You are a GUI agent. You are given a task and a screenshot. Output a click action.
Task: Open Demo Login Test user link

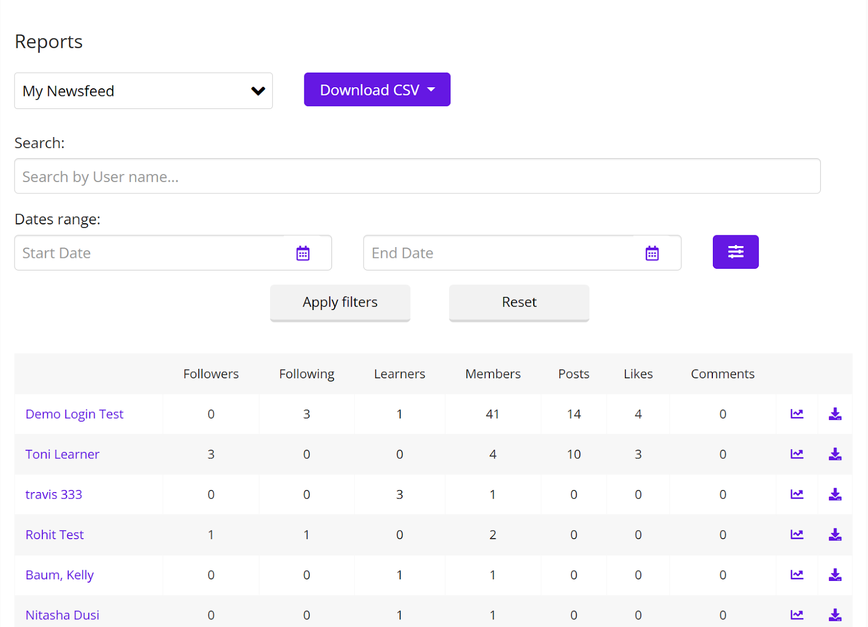click(x=74, y=414)
